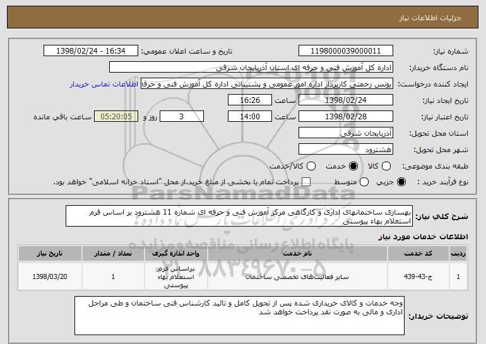Click the واحد اندازه گیری column header
The width and height of the screenshot is (486, 344).
[175, 254]
